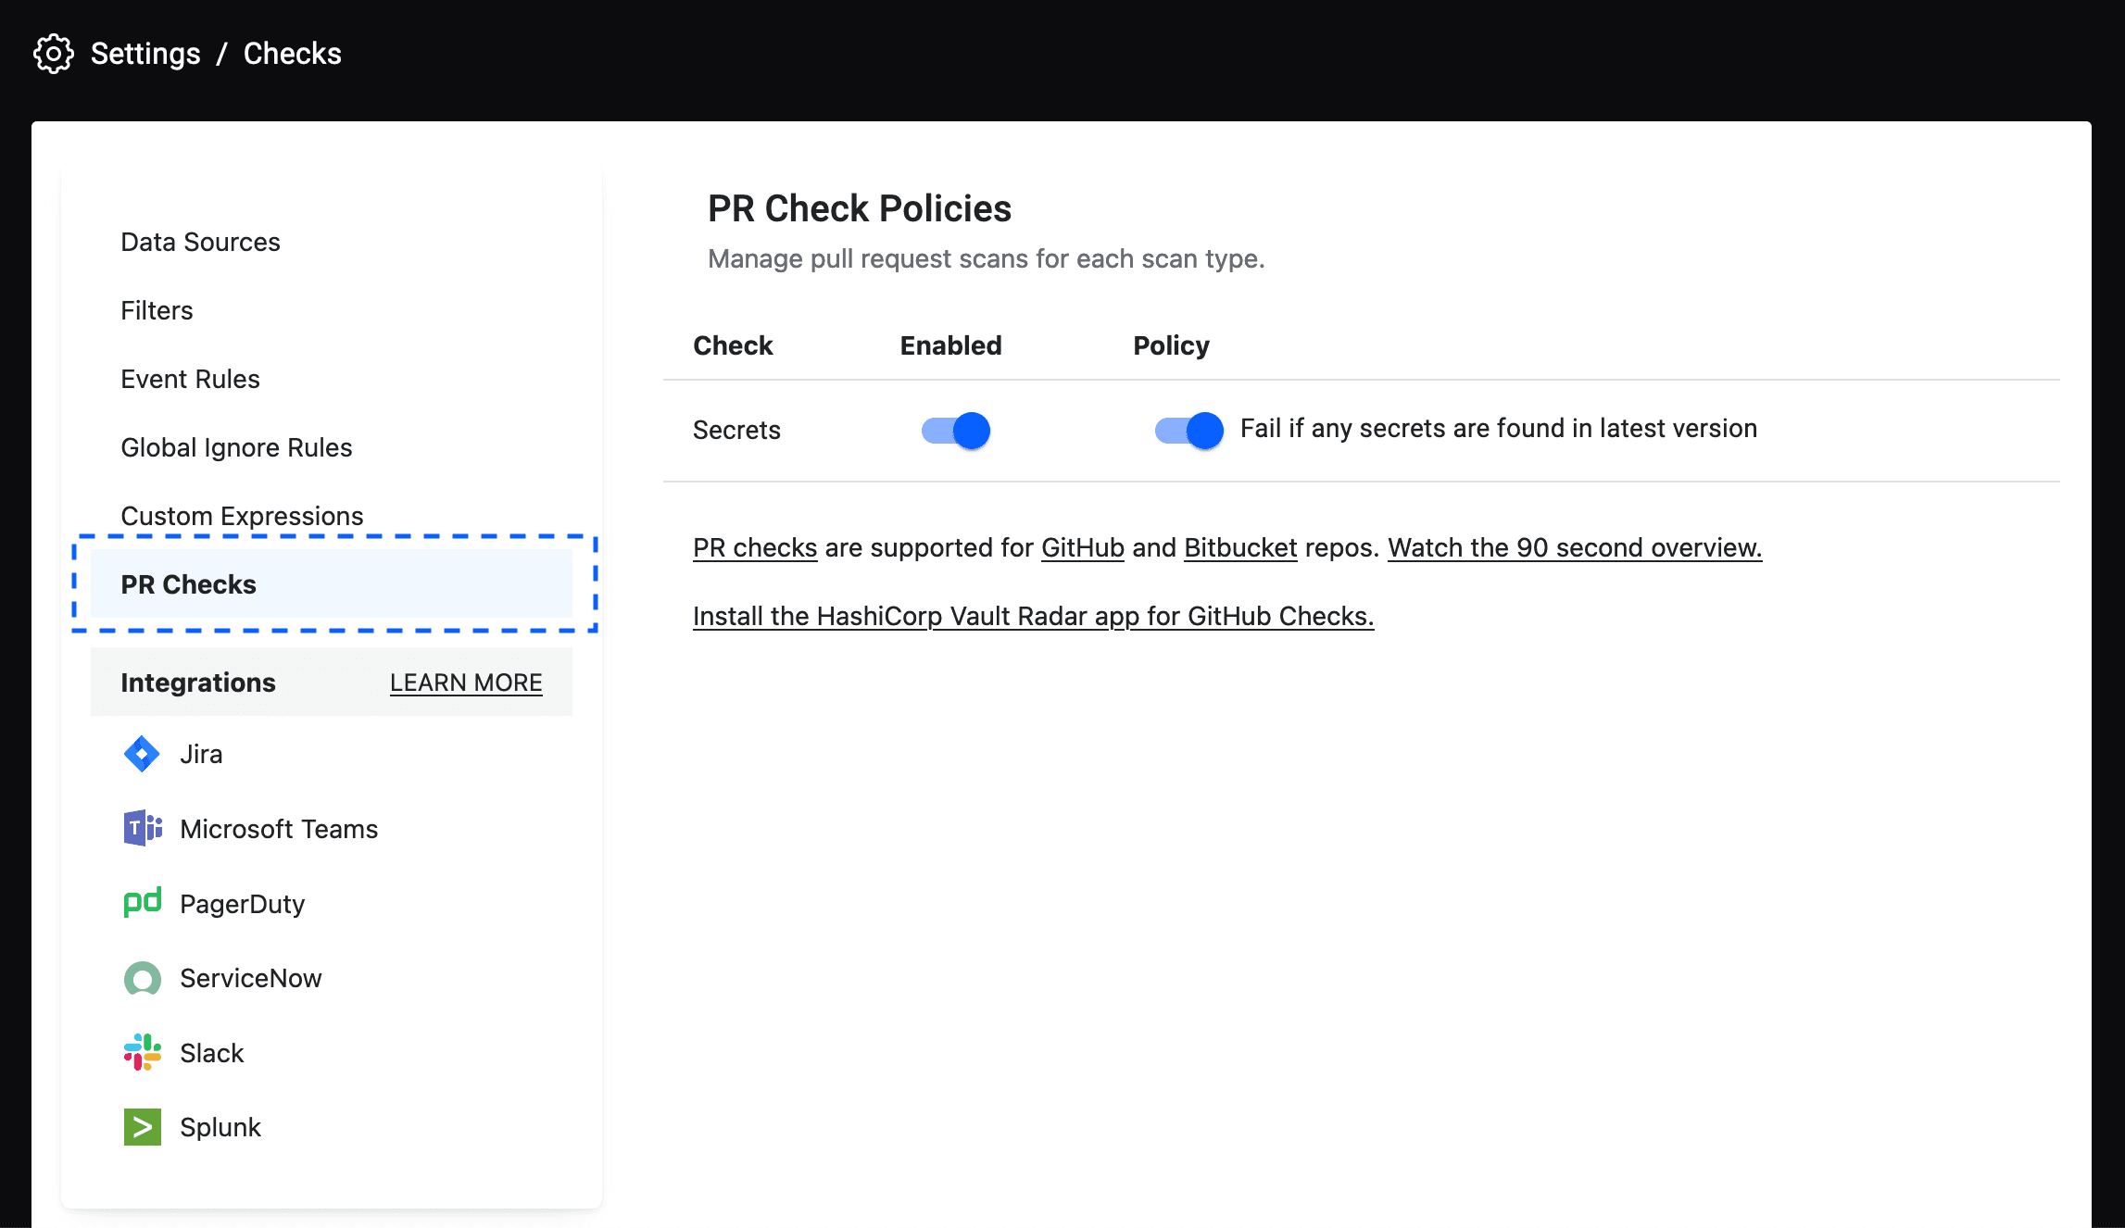Screen dimensions: 2125x1228
Task: Click the PagerDuty icon
Action: pyautogui.click(x=142, y=902)
